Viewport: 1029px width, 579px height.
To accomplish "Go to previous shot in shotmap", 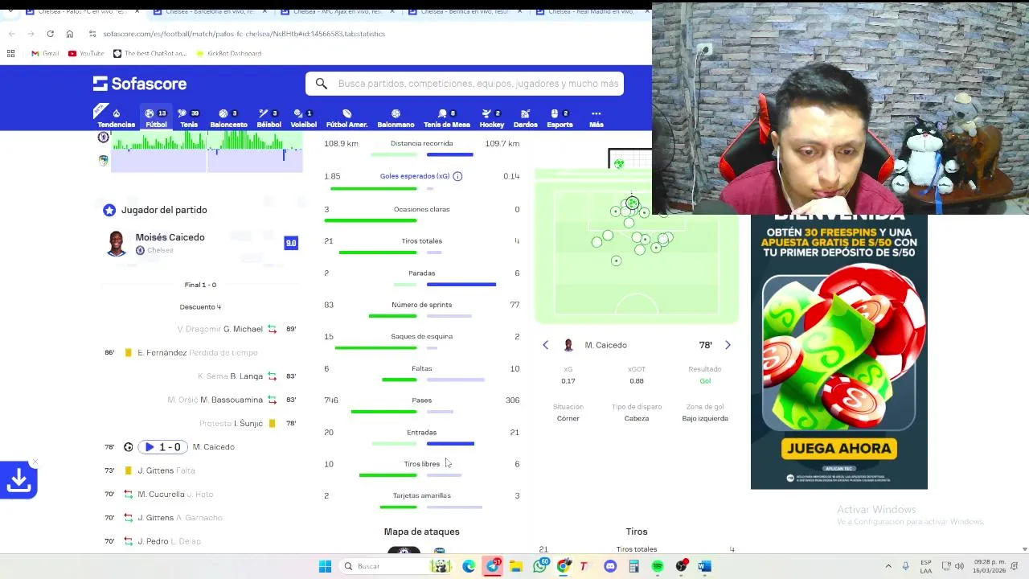I will (545, 345).
